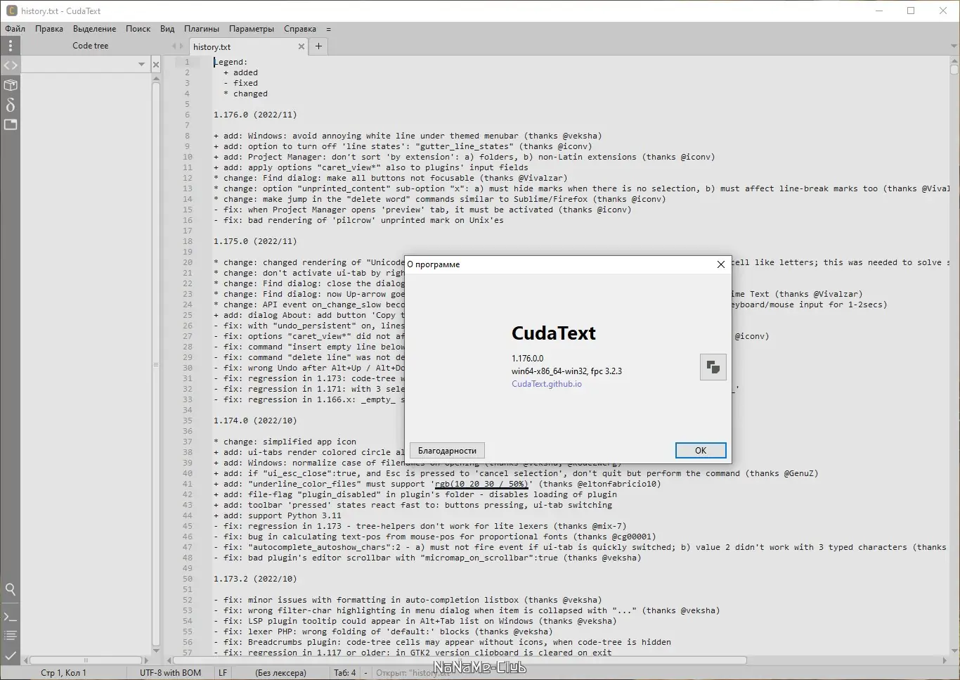Change tab size 'Таб: 4' in status bar

[x=344, y=673]
